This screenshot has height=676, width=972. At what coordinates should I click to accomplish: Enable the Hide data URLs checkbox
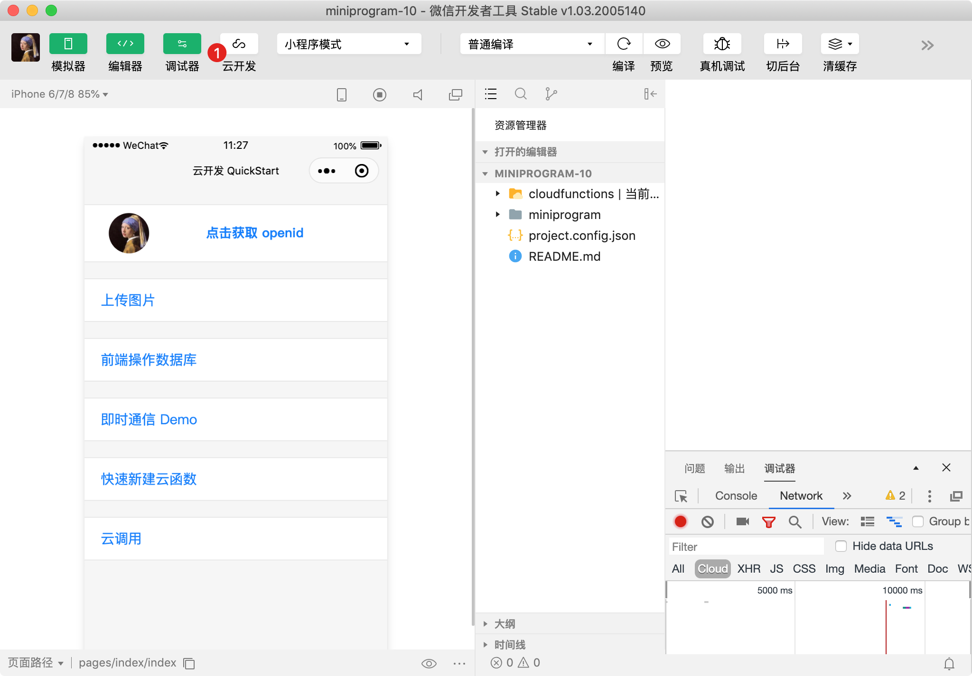click(841, 546)
